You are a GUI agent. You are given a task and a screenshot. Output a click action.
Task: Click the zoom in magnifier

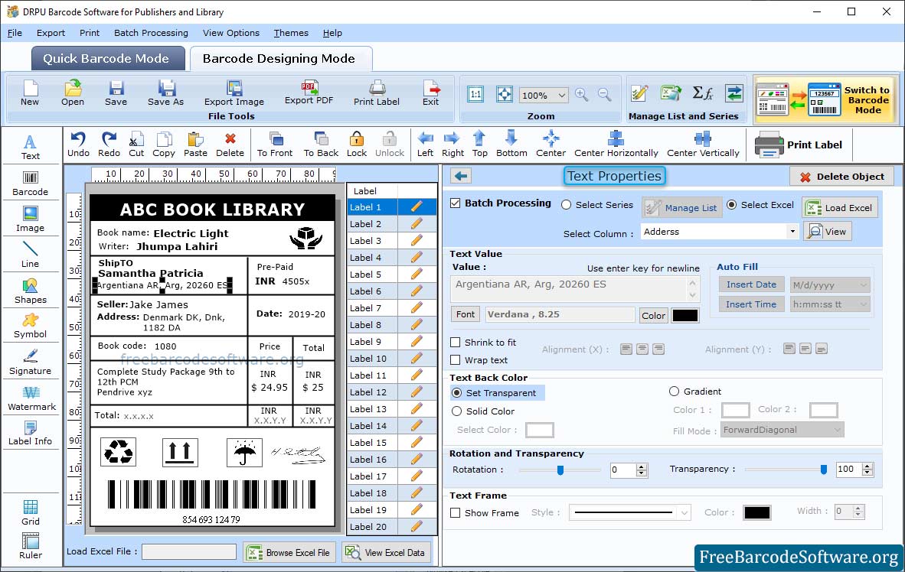(x=581, y=95)
